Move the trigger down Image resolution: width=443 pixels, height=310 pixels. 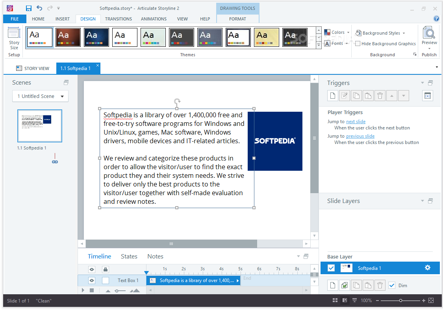click(404, 96)
